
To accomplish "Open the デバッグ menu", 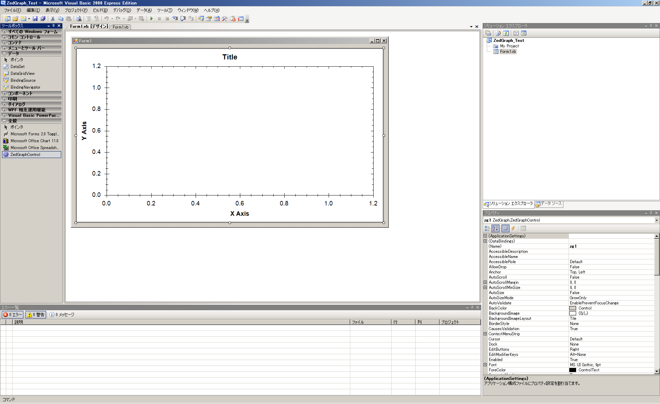I will 121,10.
